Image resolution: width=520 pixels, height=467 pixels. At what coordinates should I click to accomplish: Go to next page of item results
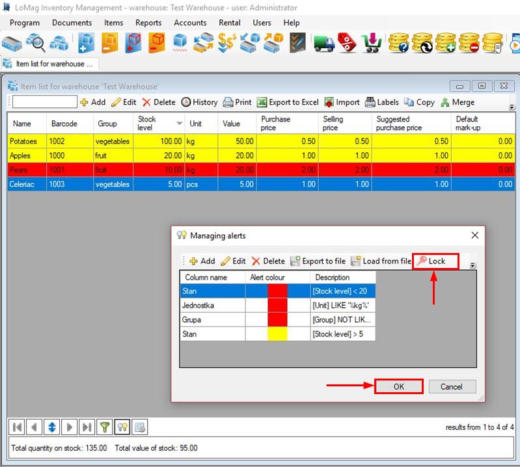(x=69, y=427)
